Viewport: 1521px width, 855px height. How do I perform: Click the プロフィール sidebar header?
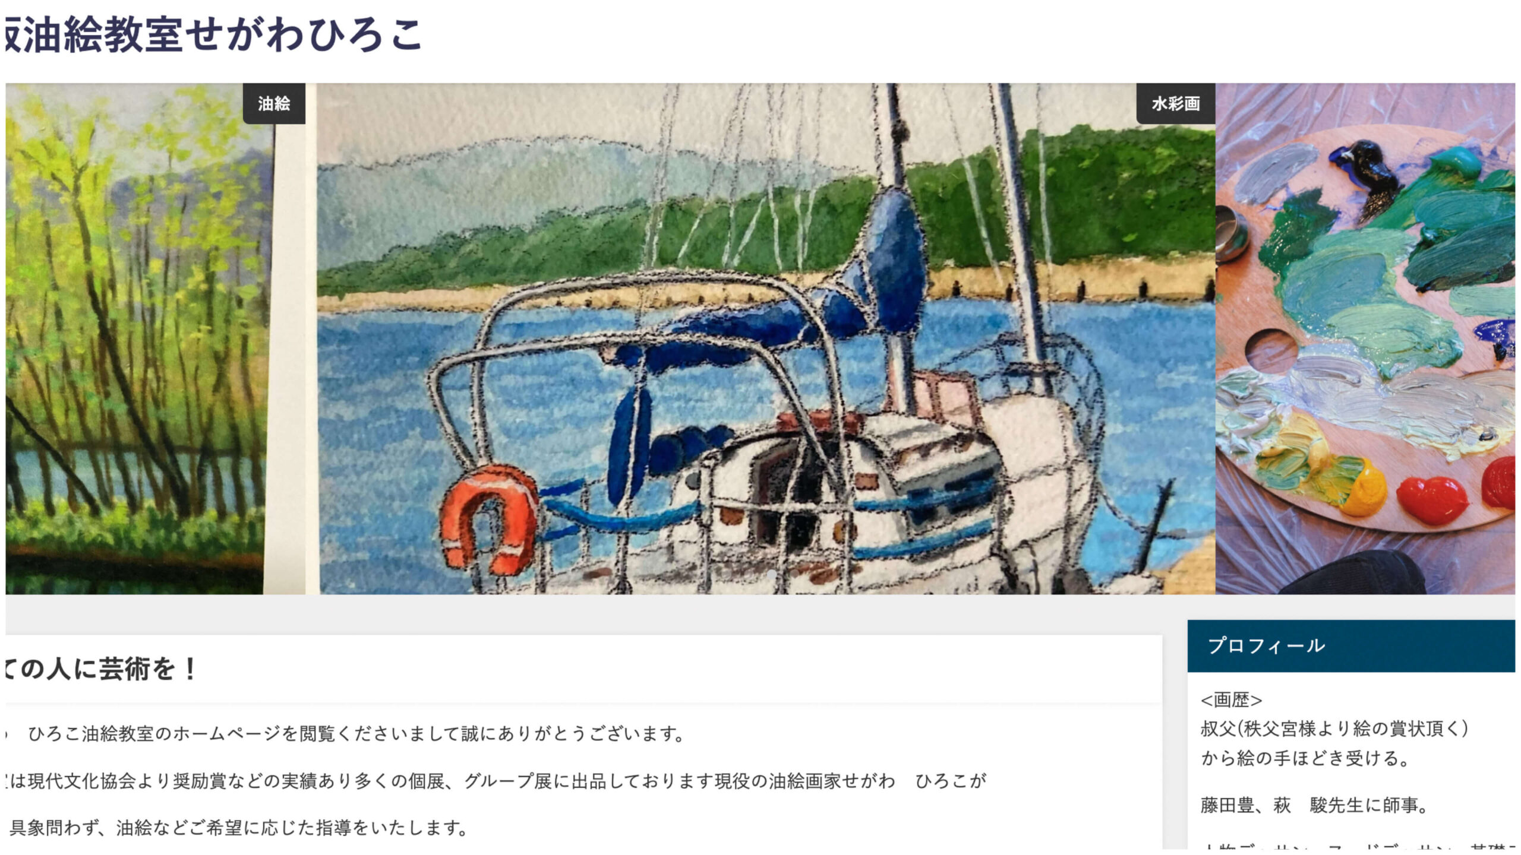[x=1351, y=646]
